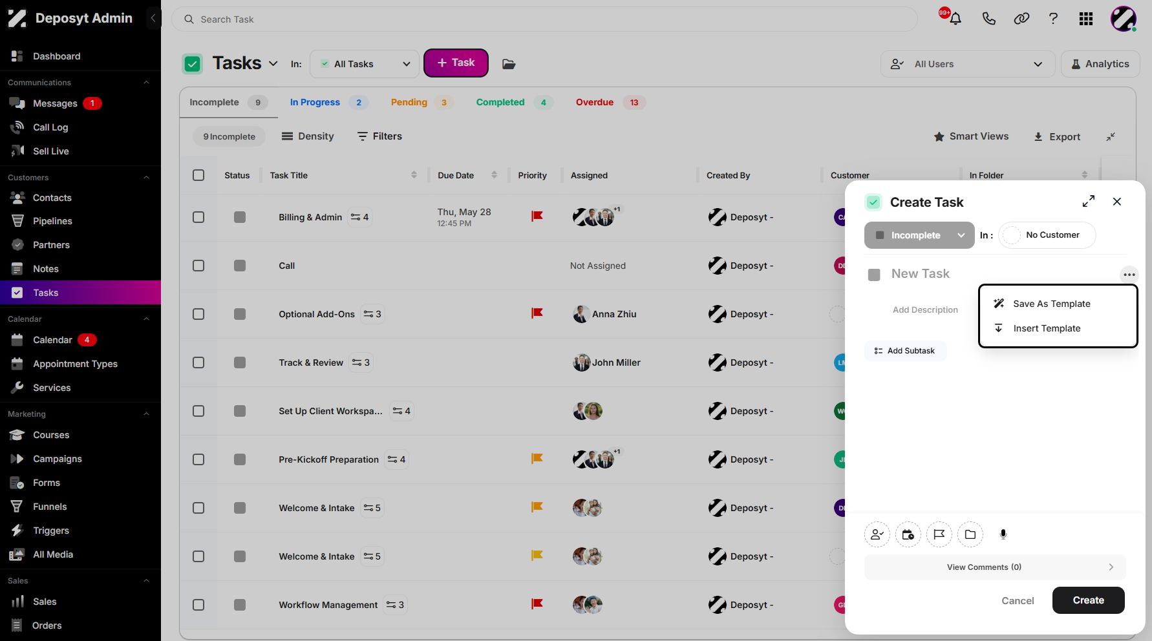
Task: Expand Create Task panel to full size
Action: [x=1089, y=202]
